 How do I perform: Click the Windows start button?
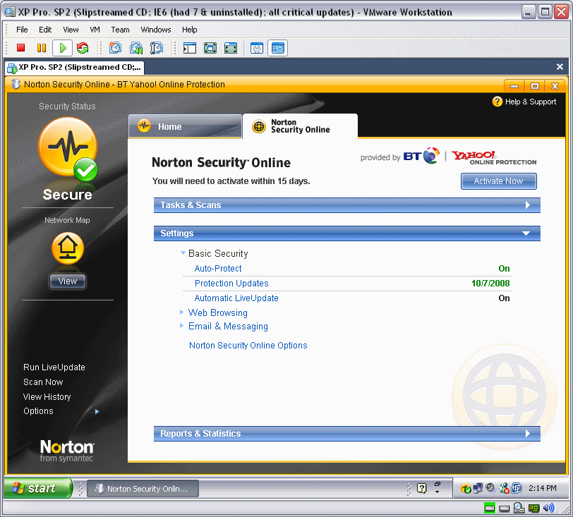pos(37,488)
